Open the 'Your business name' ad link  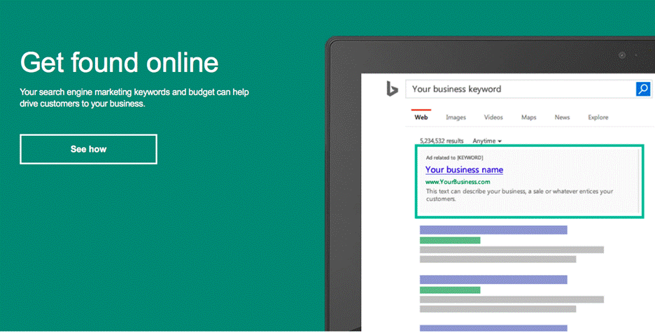464,170
